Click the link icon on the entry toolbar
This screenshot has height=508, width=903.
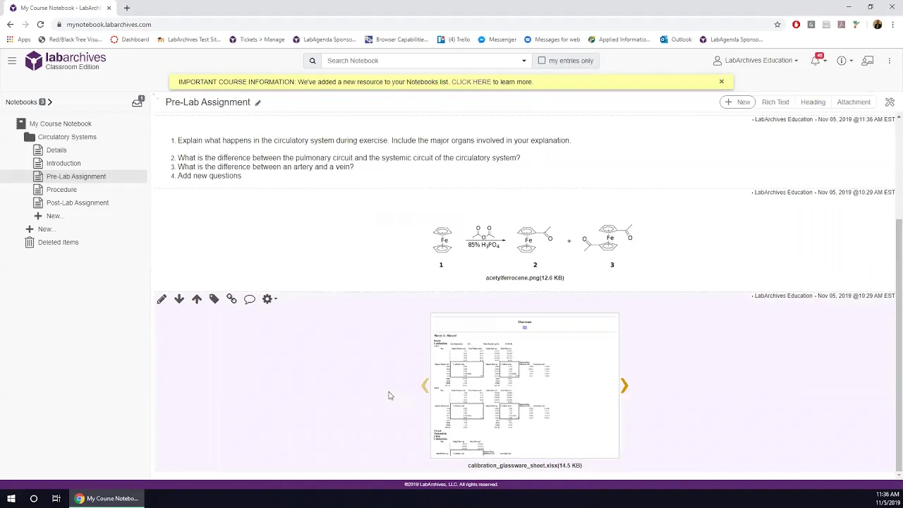tap(231, 299)
